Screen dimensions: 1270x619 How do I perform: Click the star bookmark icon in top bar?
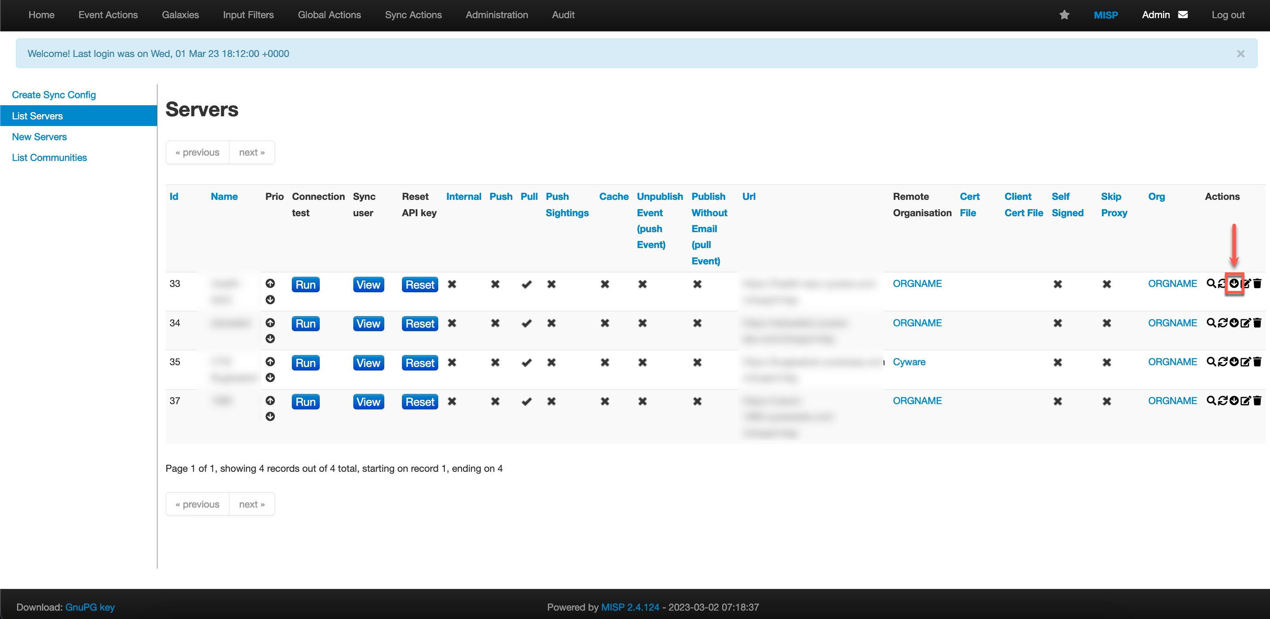[1064, 15]
